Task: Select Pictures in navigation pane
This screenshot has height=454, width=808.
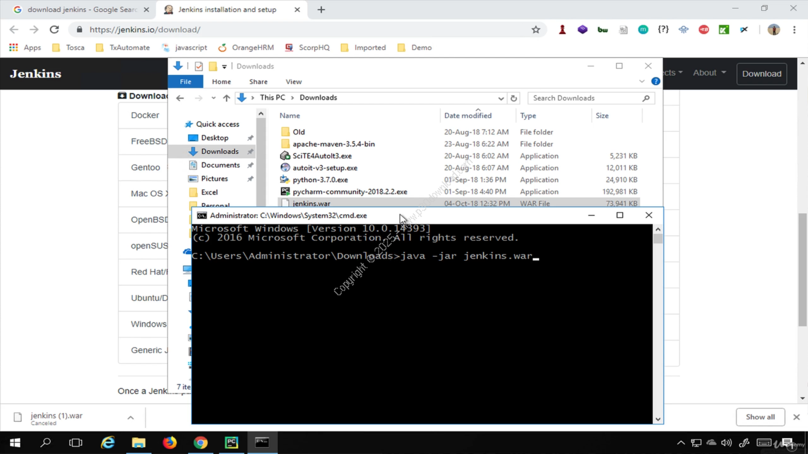Action: tap(214, 179)
